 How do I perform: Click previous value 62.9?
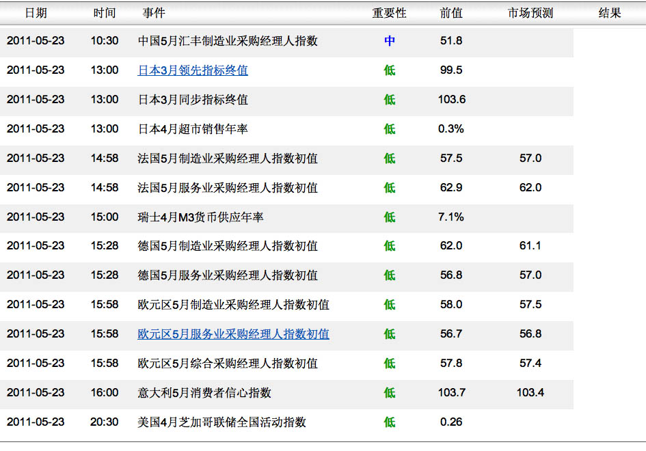point(451,188)
